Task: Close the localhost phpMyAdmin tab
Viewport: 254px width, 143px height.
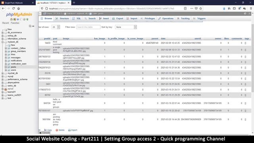Action: [69, 3]
